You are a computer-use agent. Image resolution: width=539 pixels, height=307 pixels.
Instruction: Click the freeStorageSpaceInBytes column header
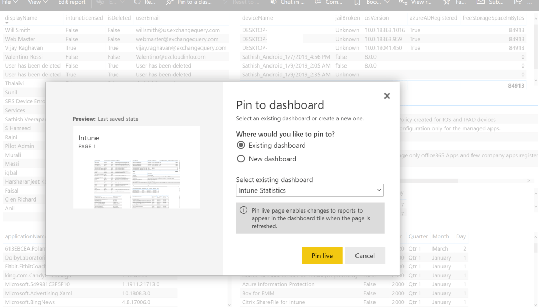[493, 18]
